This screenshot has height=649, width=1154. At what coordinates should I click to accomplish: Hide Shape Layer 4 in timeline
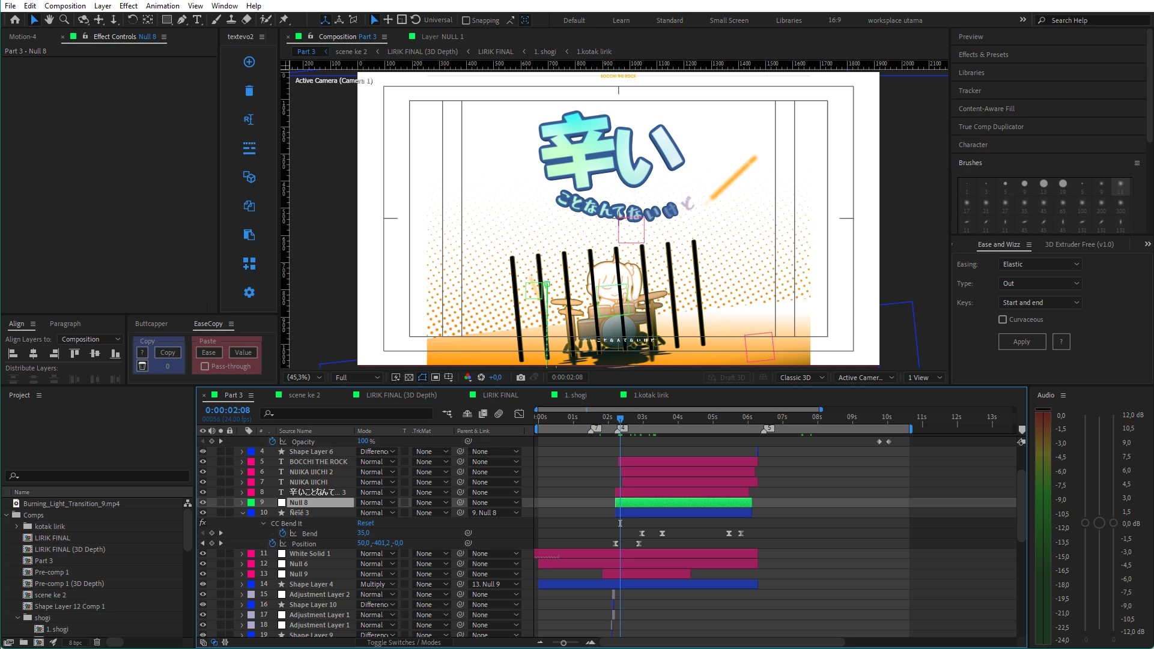202,584
